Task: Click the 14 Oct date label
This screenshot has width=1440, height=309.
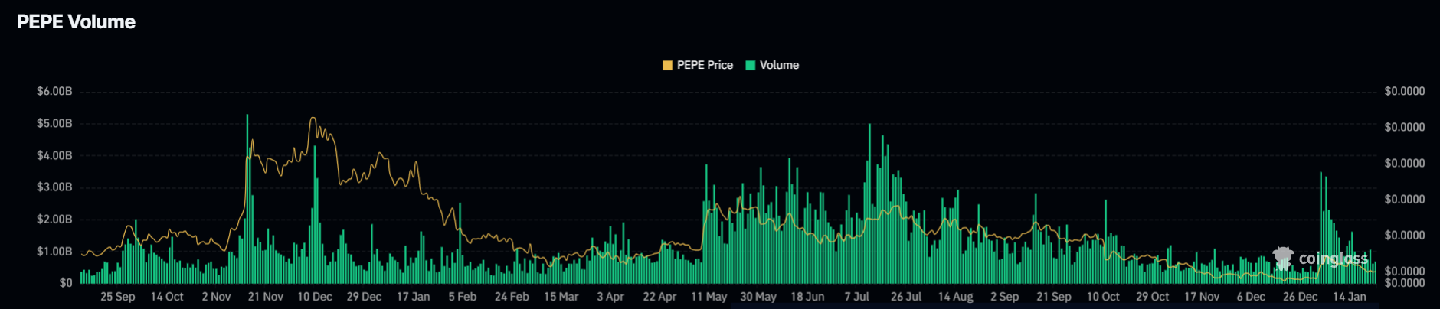Action: tap(167, 297)
